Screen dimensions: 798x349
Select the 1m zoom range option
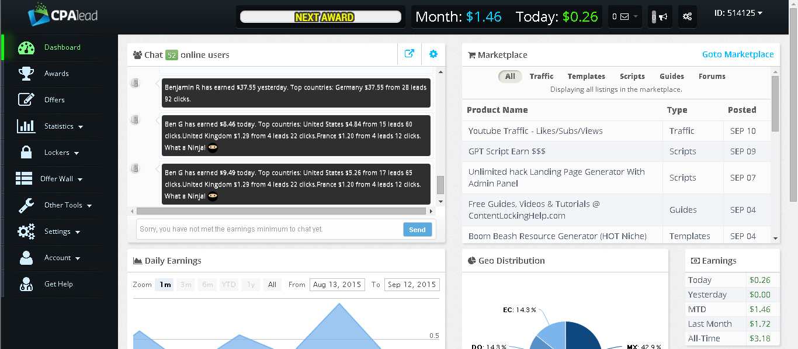165,285
